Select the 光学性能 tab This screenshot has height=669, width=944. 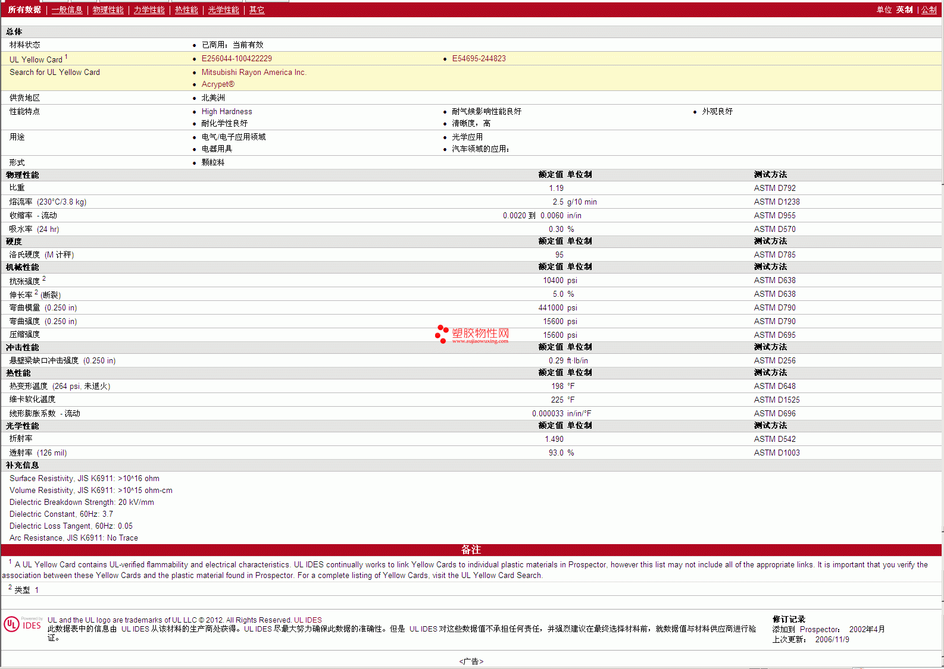click(x=223, y=10)
